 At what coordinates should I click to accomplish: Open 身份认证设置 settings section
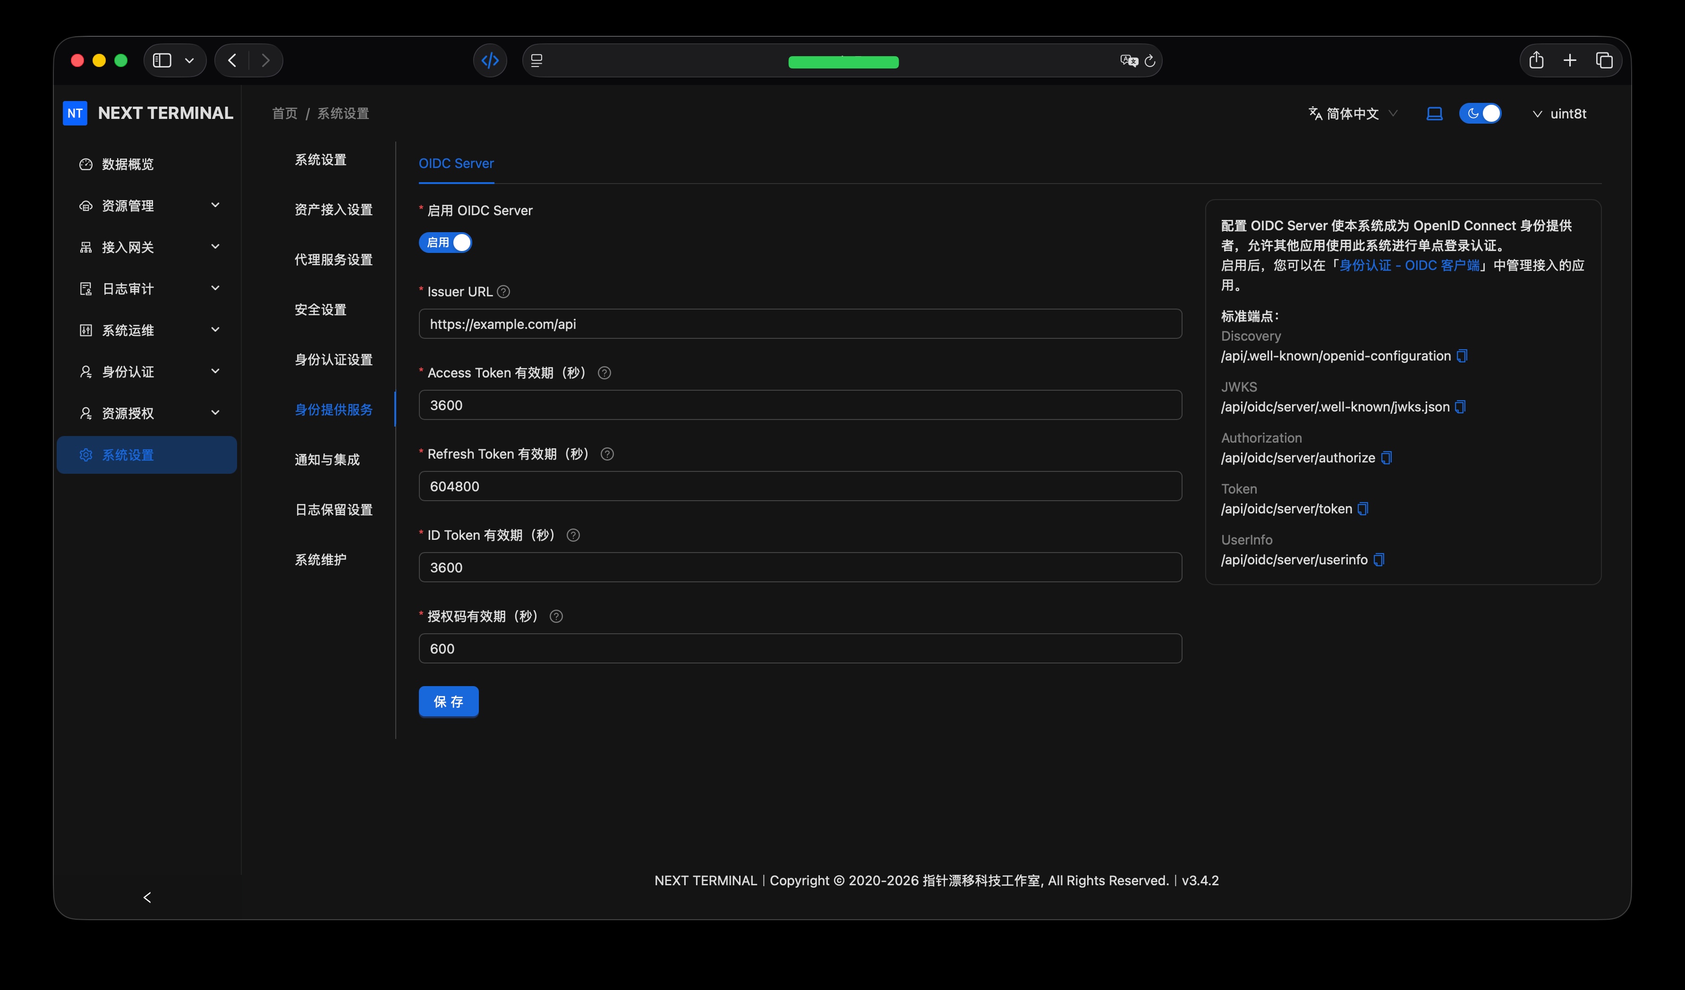coord(334,360)
